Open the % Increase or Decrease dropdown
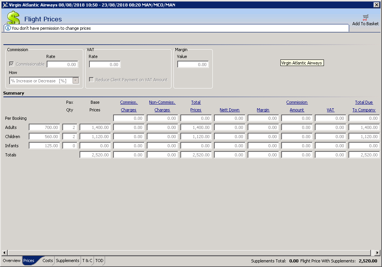 (x=75, y=80)
